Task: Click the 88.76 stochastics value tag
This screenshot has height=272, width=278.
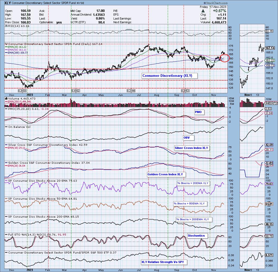Action: (x=269, y=236)
